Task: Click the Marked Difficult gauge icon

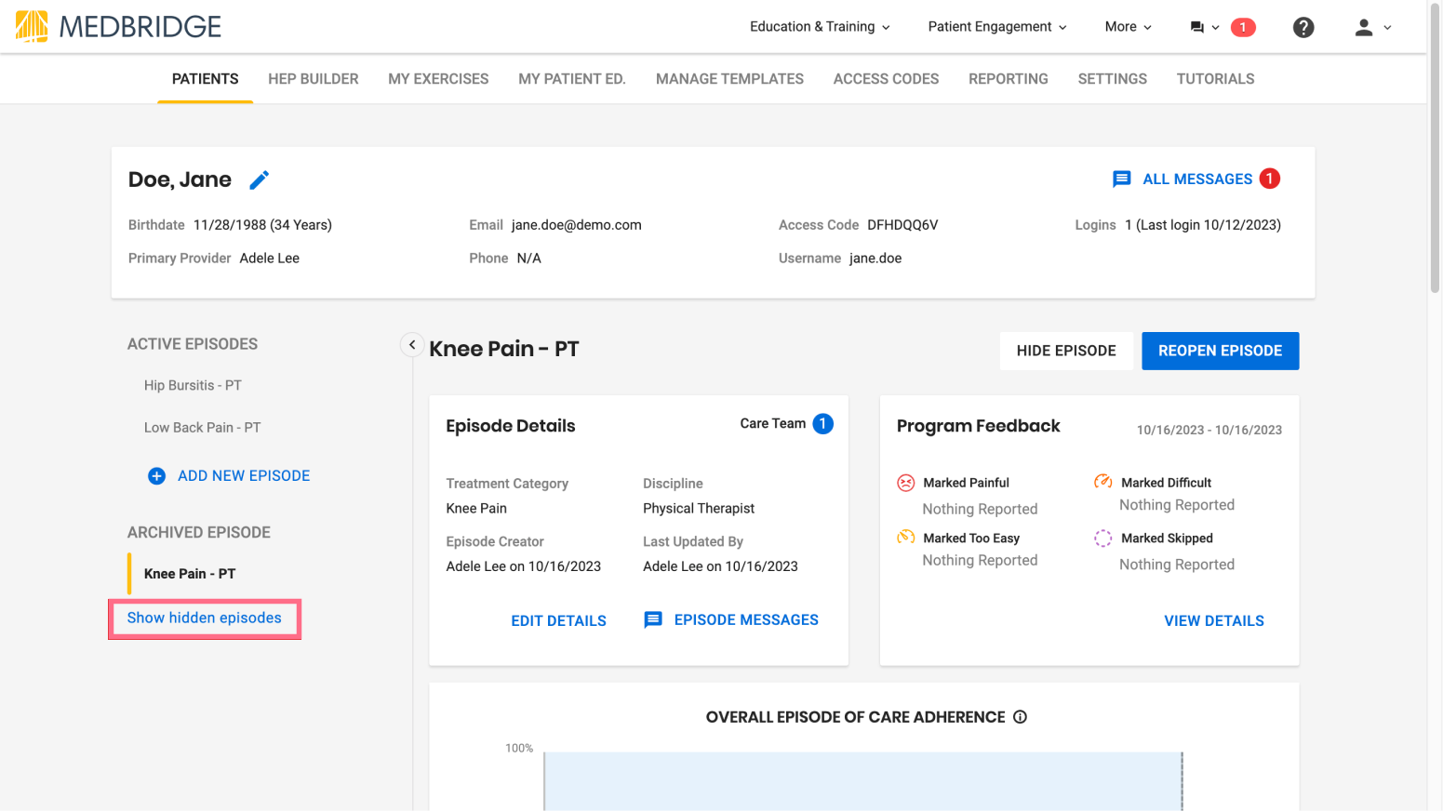Action: coord(1102,482)
